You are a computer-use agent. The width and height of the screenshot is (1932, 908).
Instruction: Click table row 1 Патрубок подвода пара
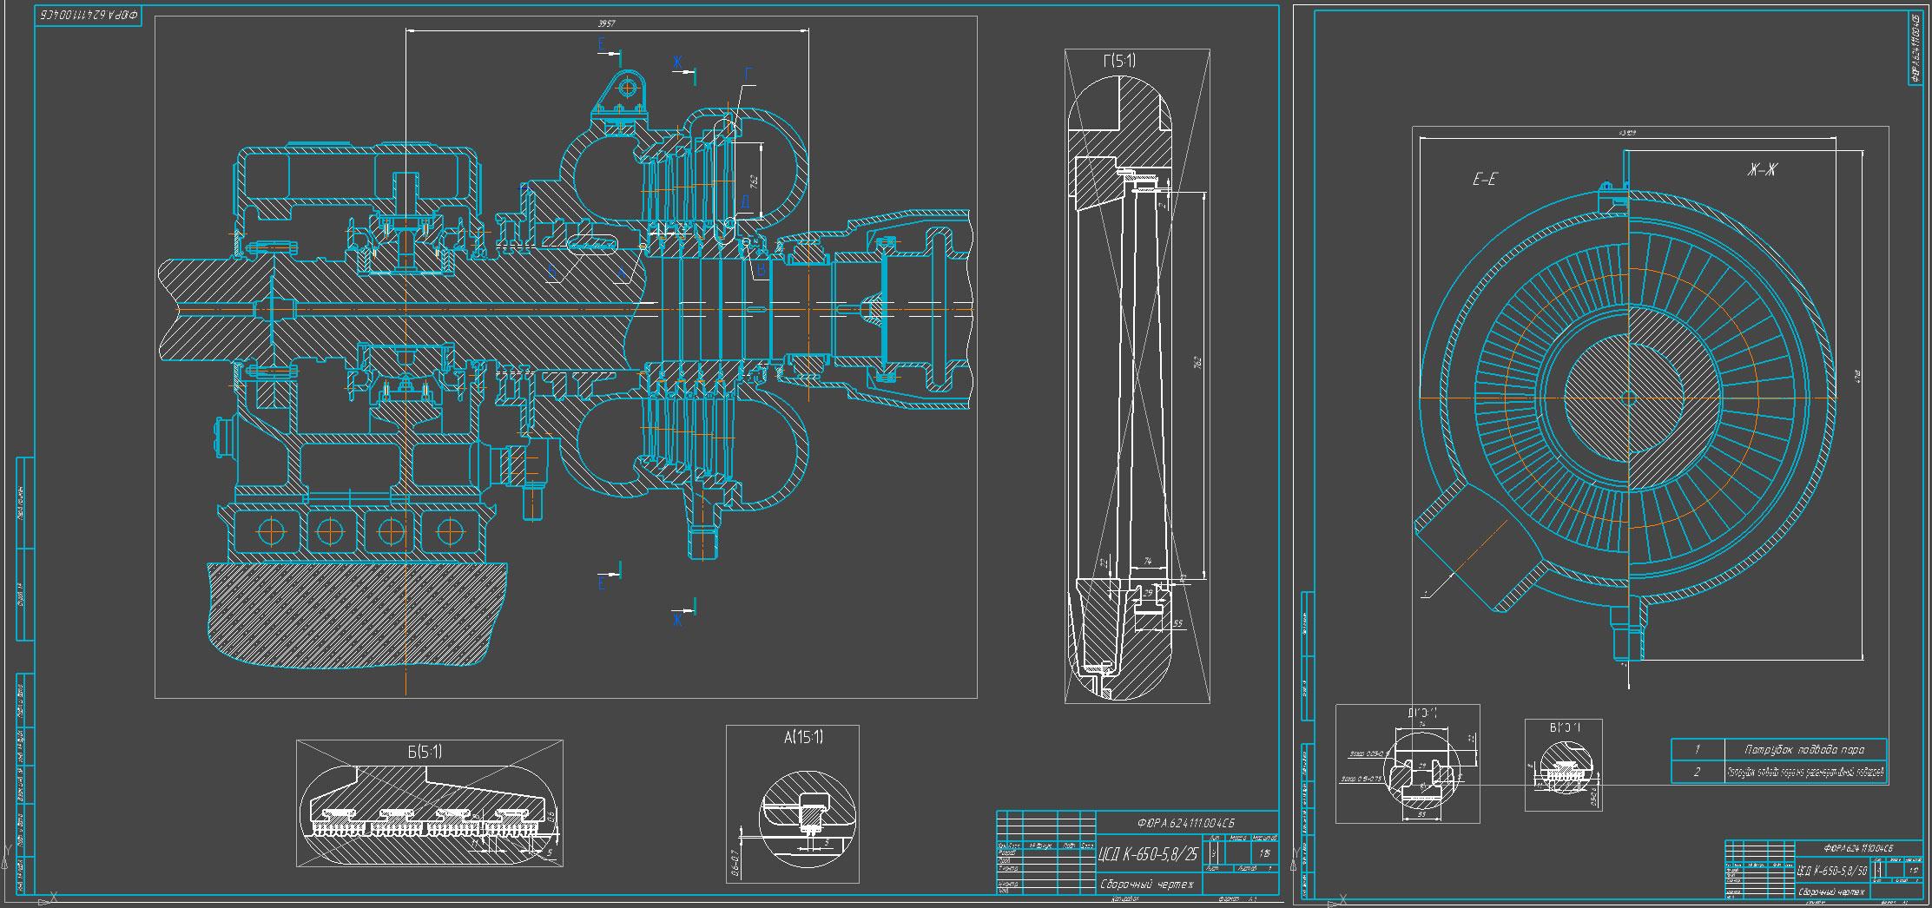pos(1779,749)
